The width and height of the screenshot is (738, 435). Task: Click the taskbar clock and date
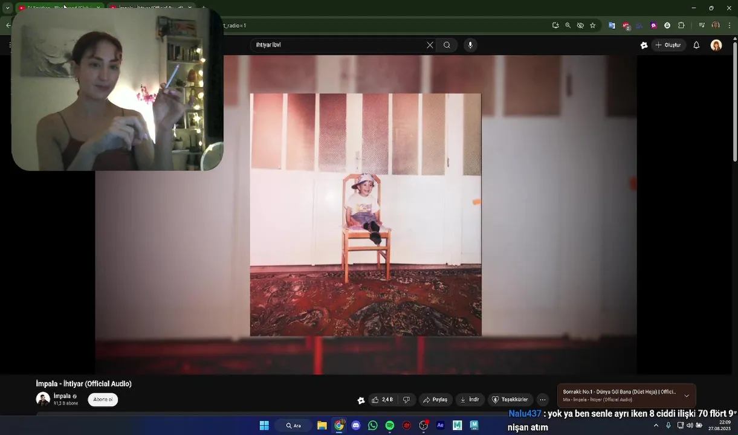[x=719, y=425]
